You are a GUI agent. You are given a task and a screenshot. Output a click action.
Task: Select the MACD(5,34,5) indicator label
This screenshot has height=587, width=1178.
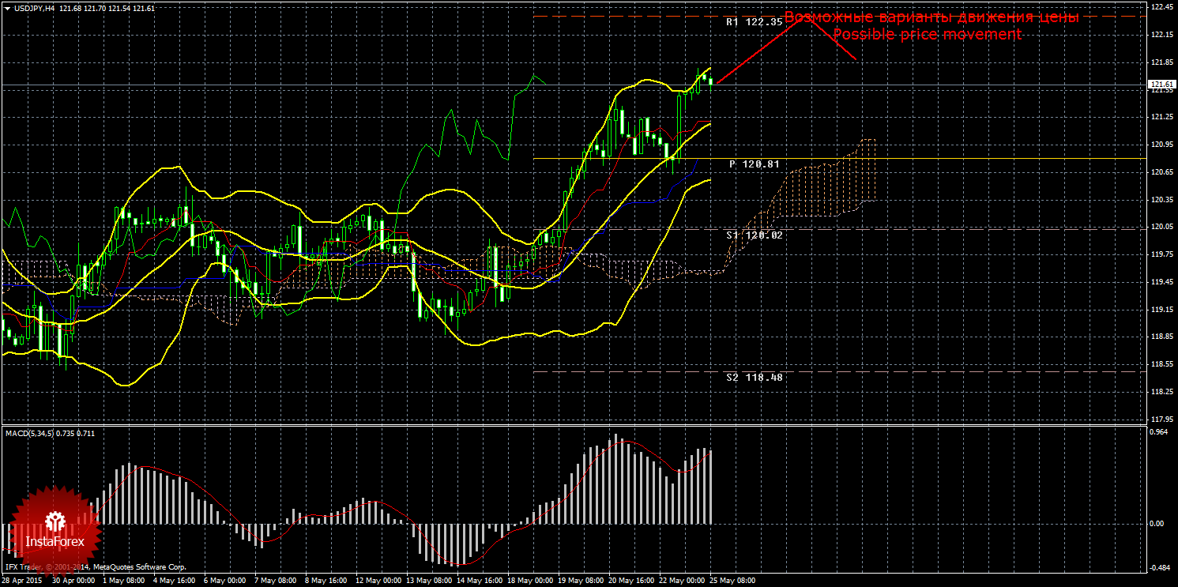(x=28, y=433)
